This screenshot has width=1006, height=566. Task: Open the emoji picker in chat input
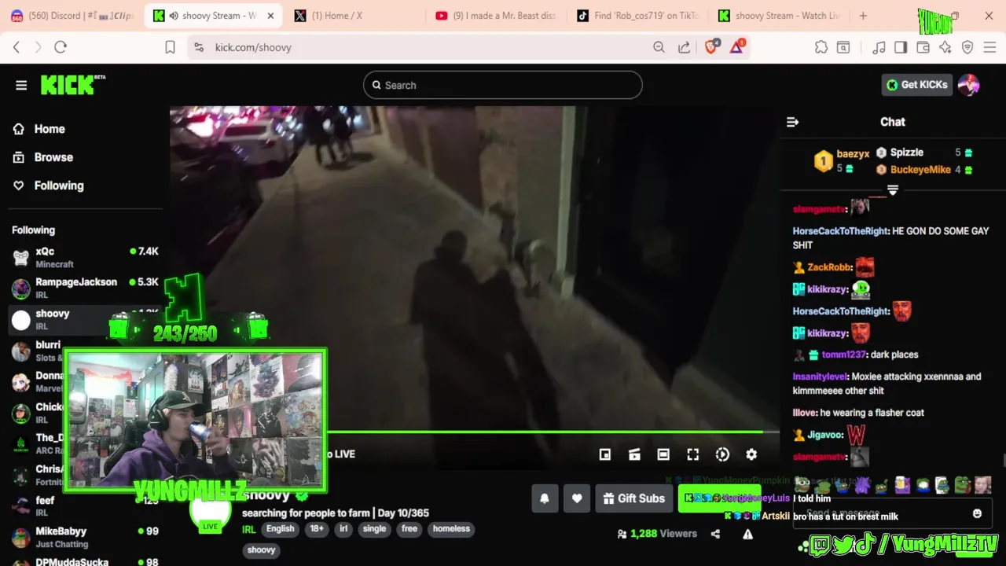pos(977,513)
